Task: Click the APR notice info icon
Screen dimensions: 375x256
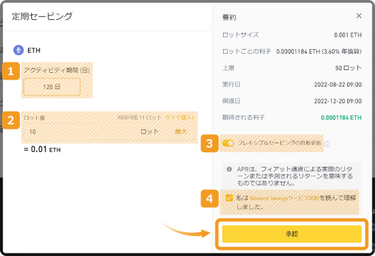Action: pos(229,170)
